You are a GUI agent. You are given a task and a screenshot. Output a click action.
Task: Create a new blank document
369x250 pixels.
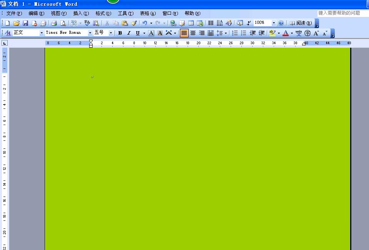point(8,23)
